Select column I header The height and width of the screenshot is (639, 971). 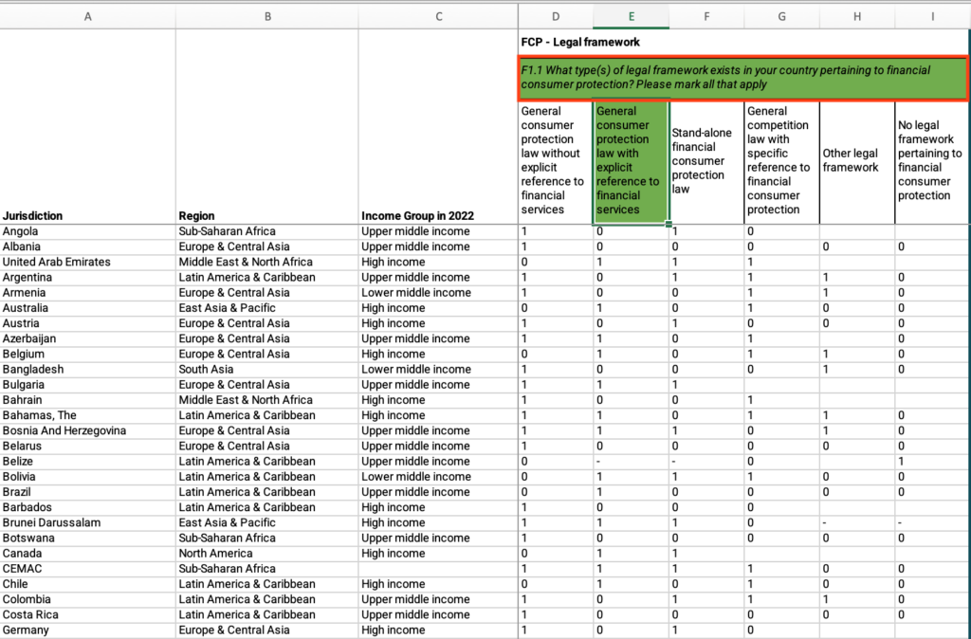click(x=933, y=17)
